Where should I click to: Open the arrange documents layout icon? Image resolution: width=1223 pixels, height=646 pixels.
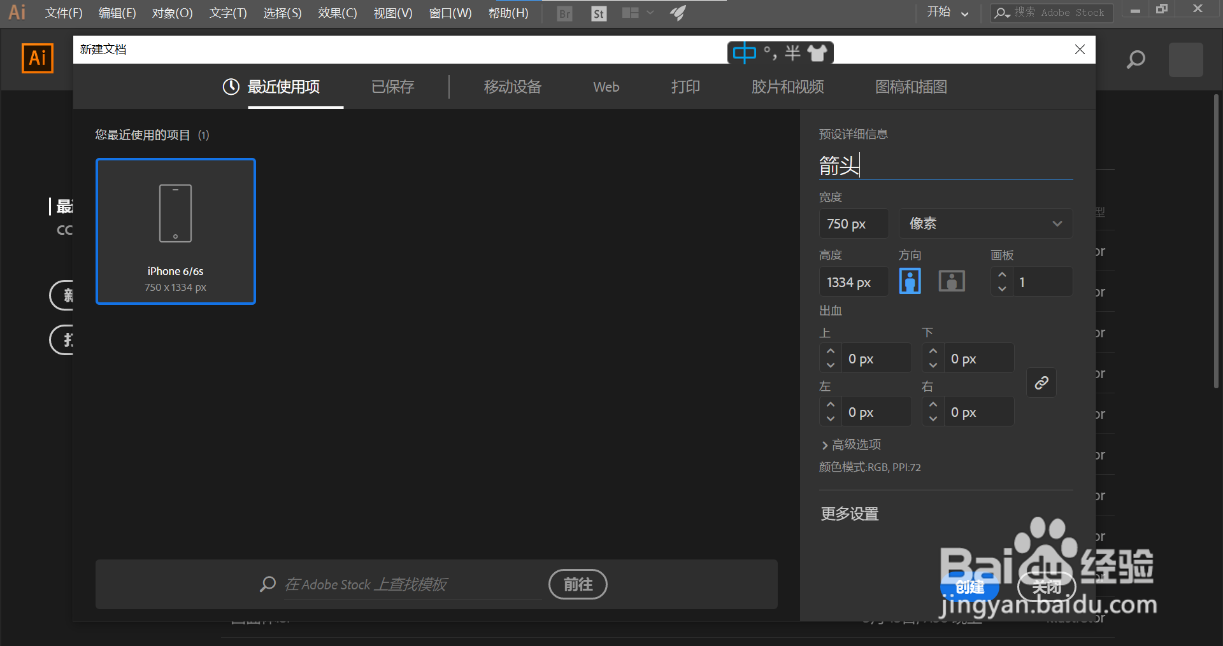pos(631,13)
